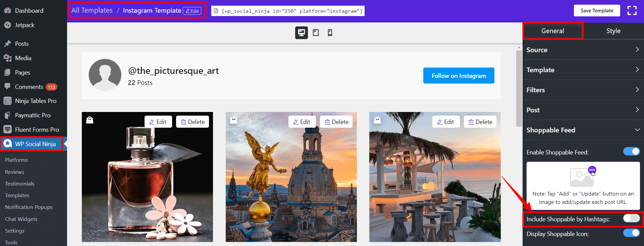
Task: Expand the Source section
Action: coord(583,50)
